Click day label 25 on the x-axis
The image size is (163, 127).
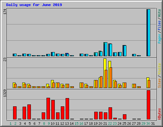(x=124, y=124)
